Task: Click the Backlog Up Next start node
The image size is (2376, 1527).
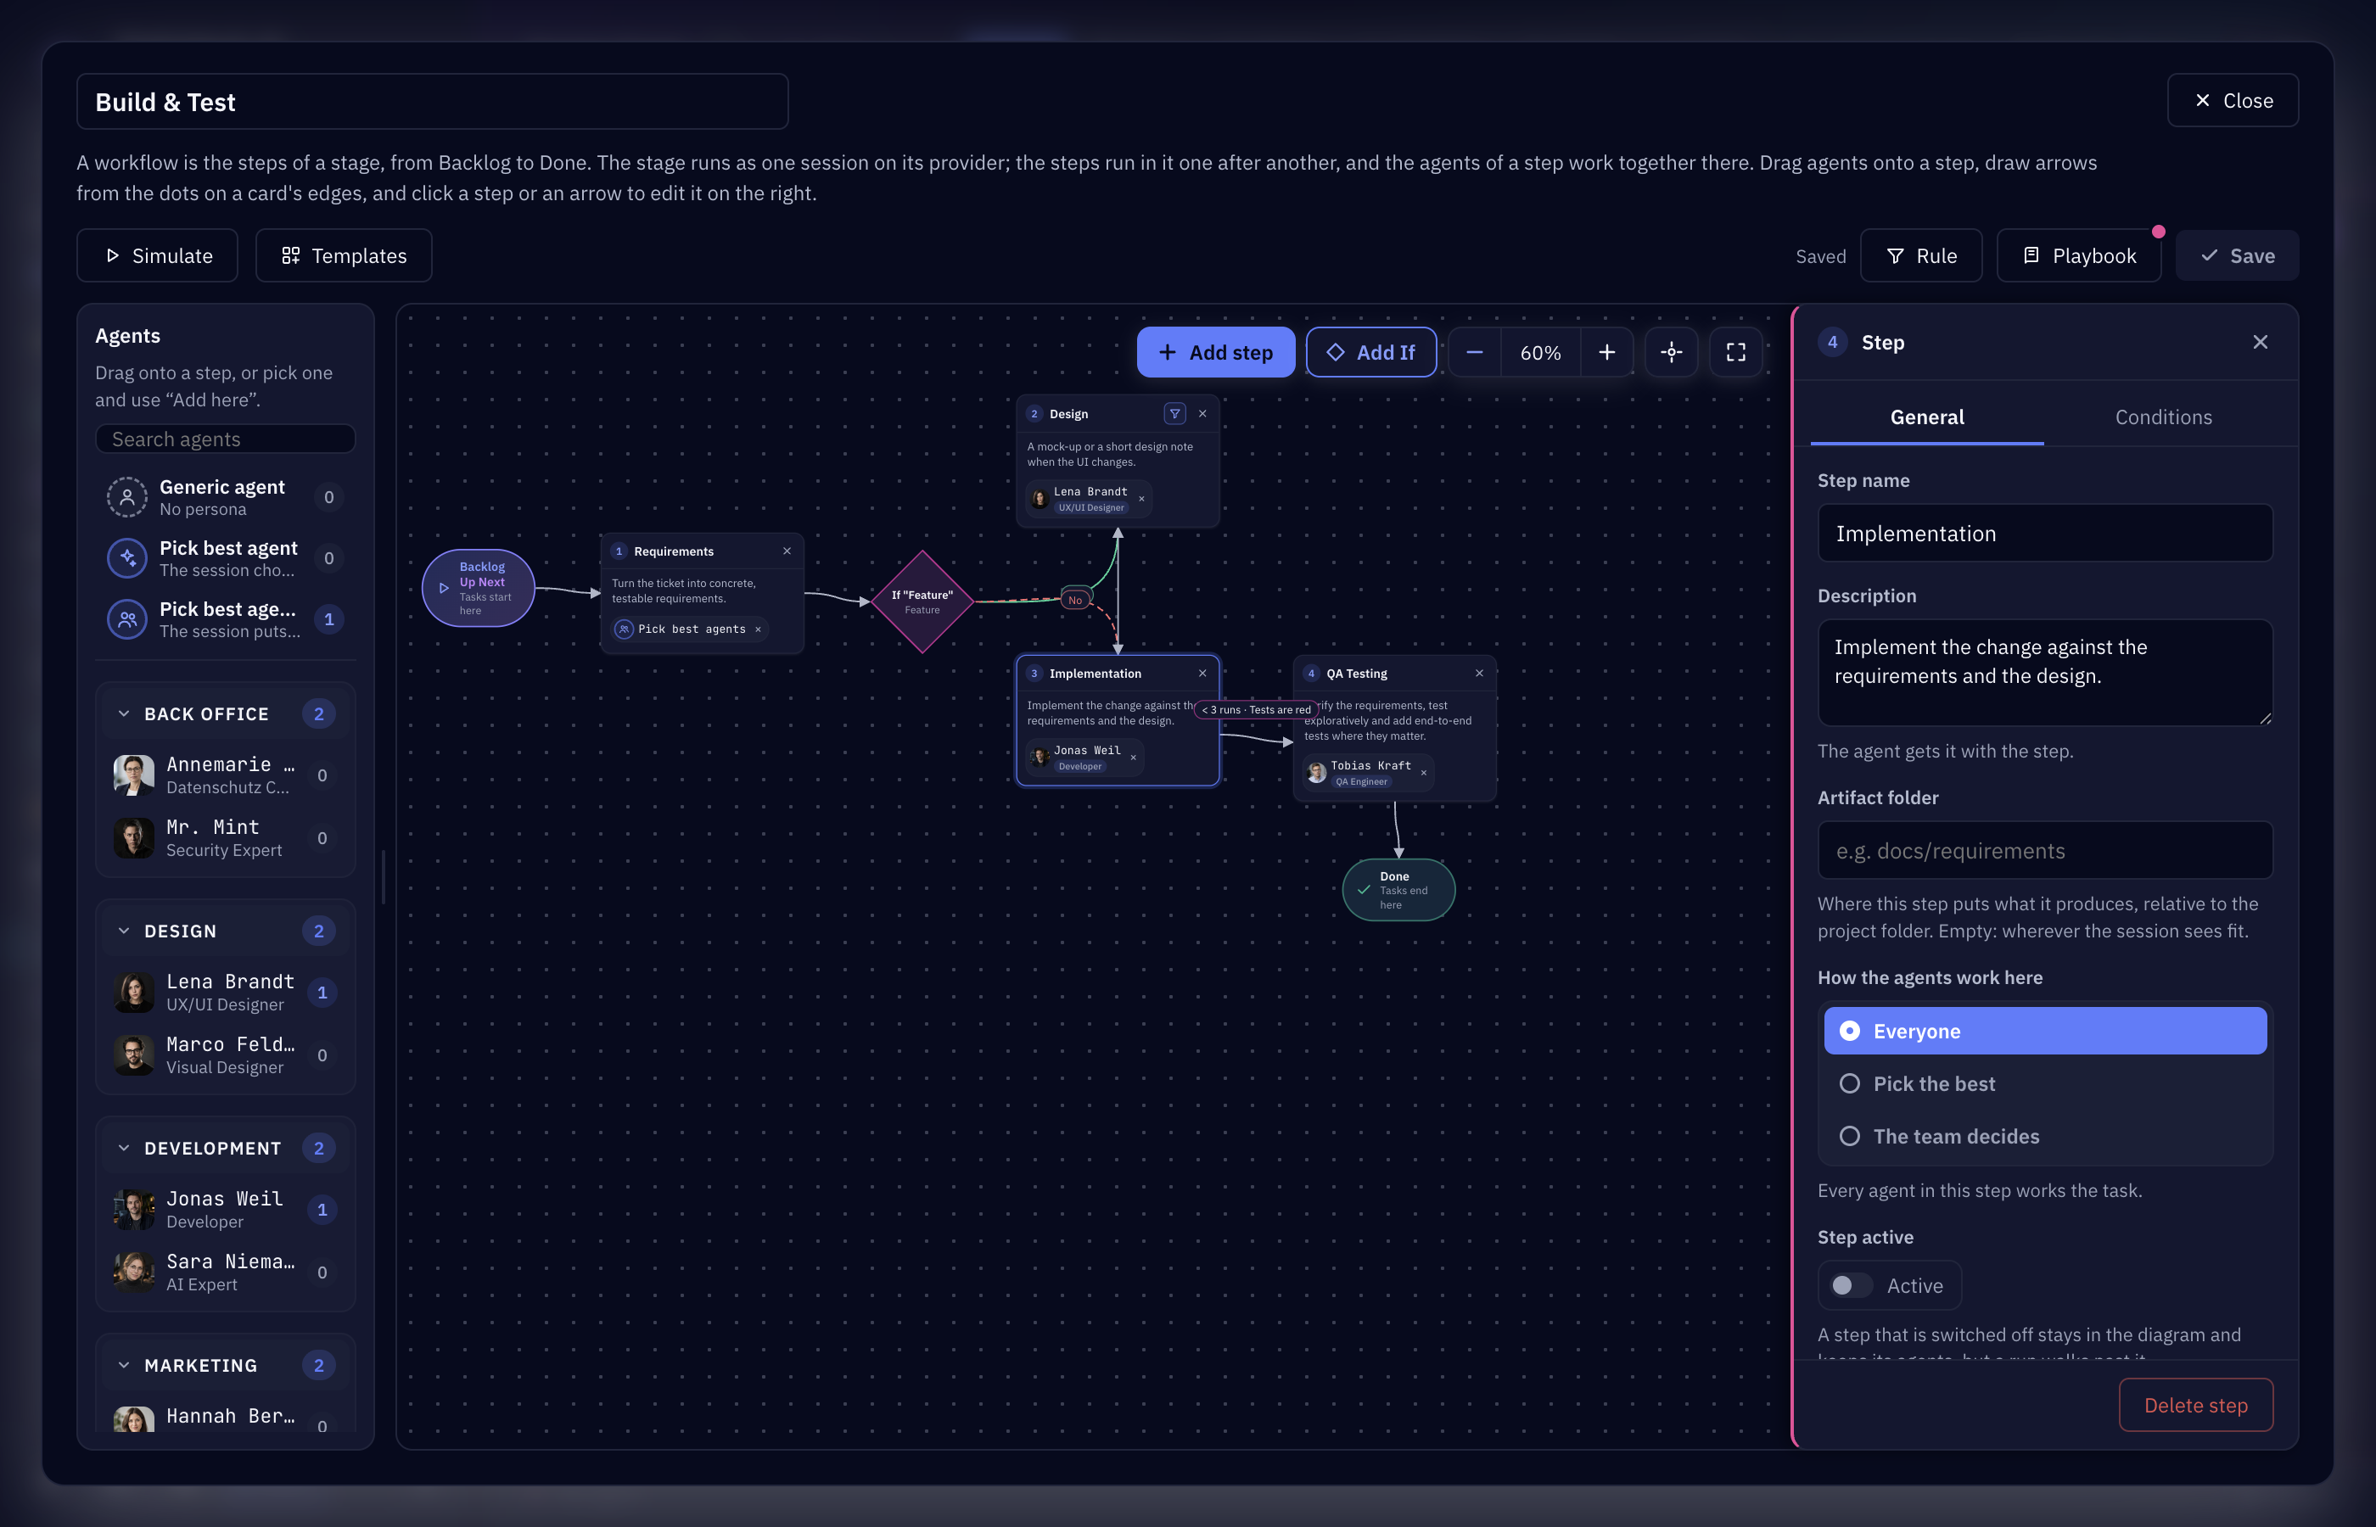Action: (478, 588)
